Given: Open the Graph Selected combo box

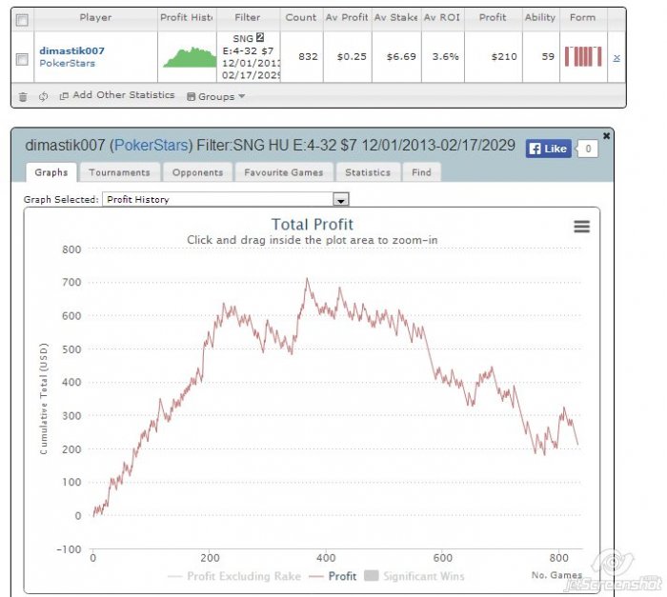Looking at the screenshot, I should pos(226,199).
